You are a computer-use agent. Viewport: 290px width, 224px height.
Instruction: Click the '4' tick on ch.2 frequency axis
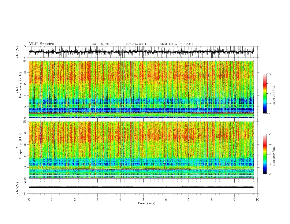point(26,156)
